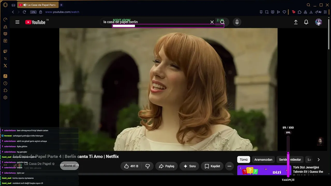Dislike the video
The height and width of the screenshot is (186, 331).
[x=148, y=166]
